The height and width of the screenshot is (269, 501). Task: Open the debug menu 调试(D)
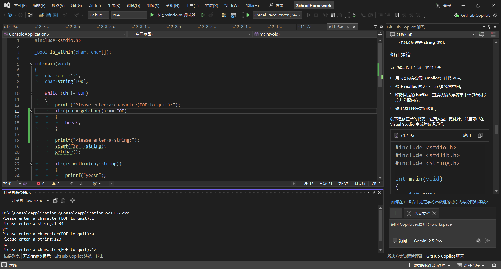pyautogui.click(x=133, y=5)
